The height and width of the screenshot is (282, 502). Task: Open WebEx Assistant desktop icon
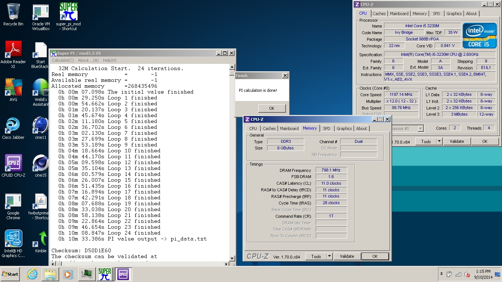(41, 92)
